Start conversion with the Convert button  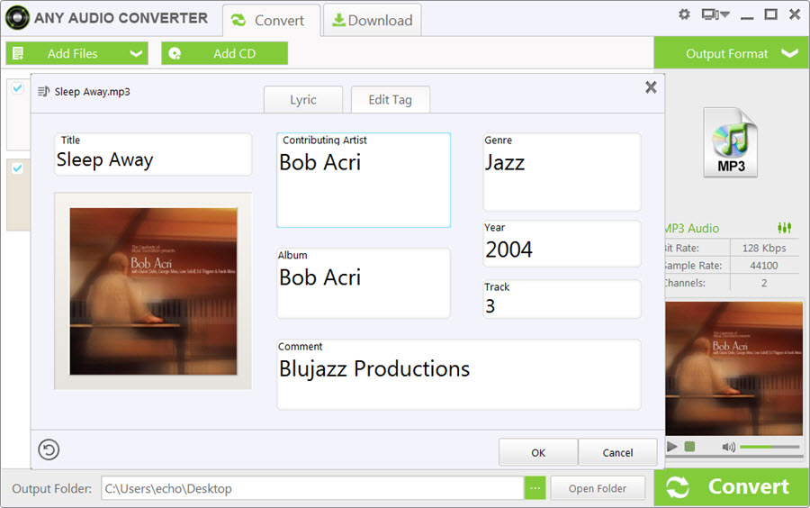pos(732,487)
